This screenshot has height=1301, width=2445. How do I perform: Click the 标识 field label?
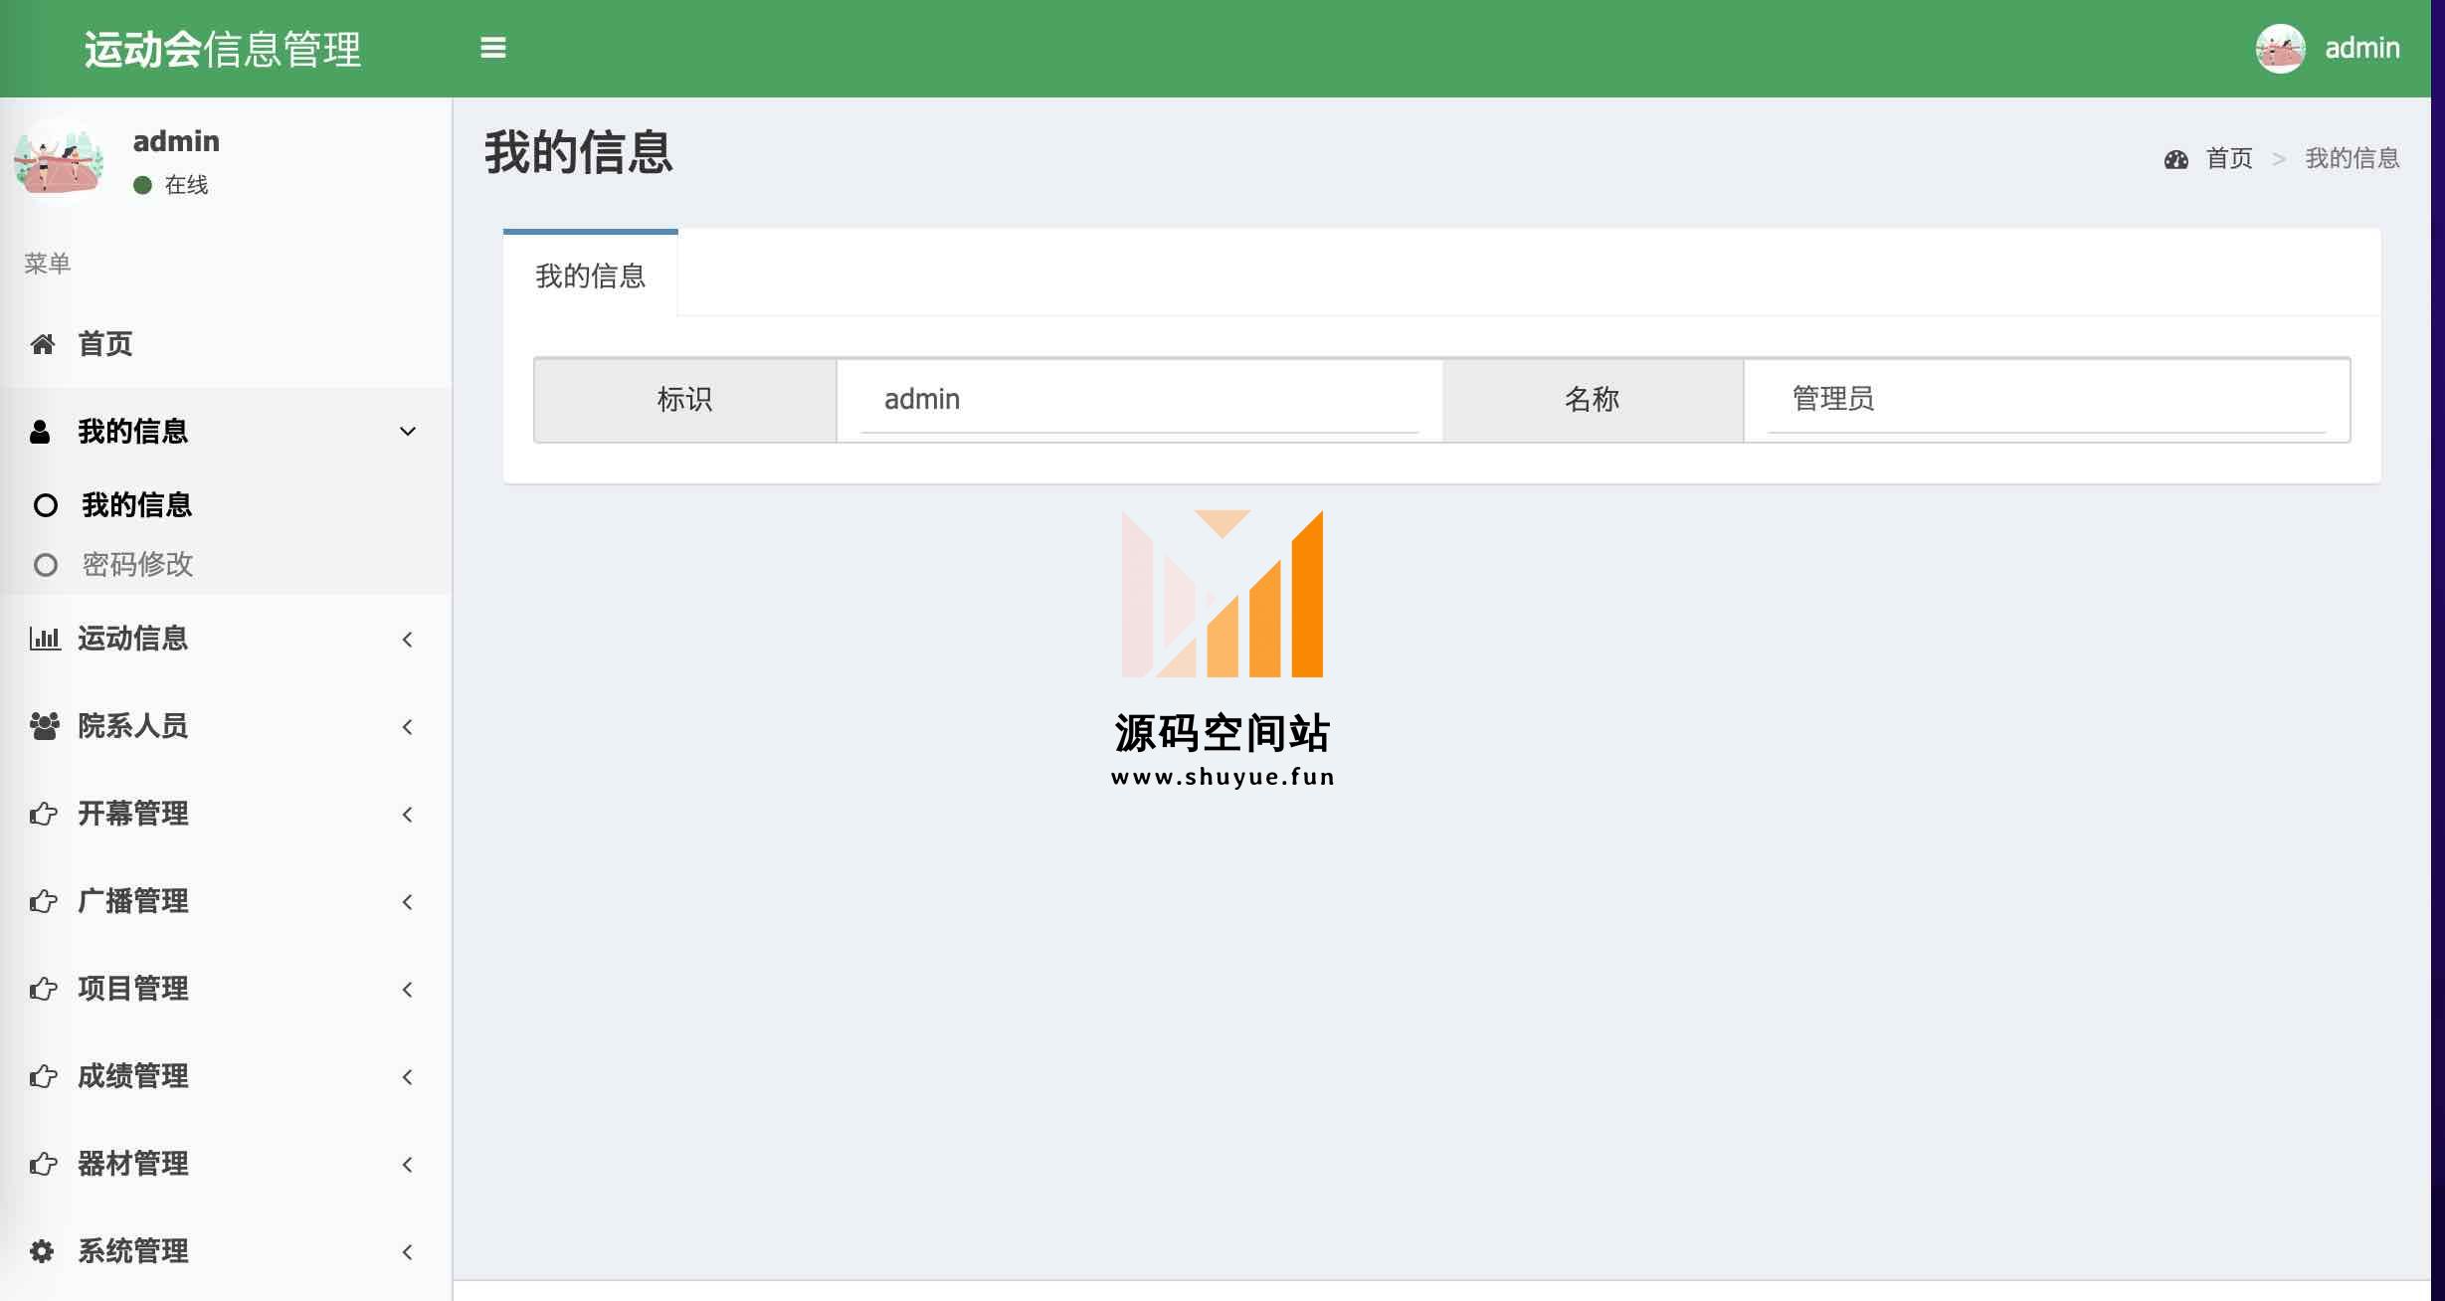(x=685, y=400)
